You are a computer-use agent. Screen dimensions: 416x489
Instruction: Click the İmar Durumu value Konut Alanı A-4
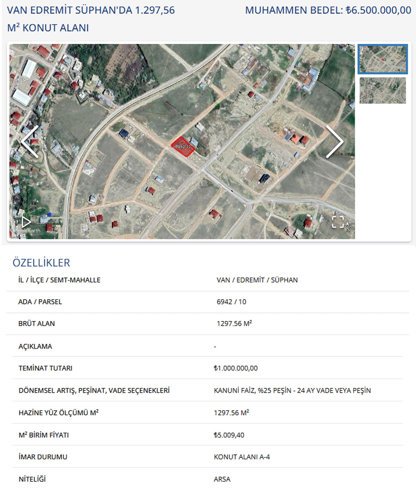pyautogui.click(x=242, y=457)
